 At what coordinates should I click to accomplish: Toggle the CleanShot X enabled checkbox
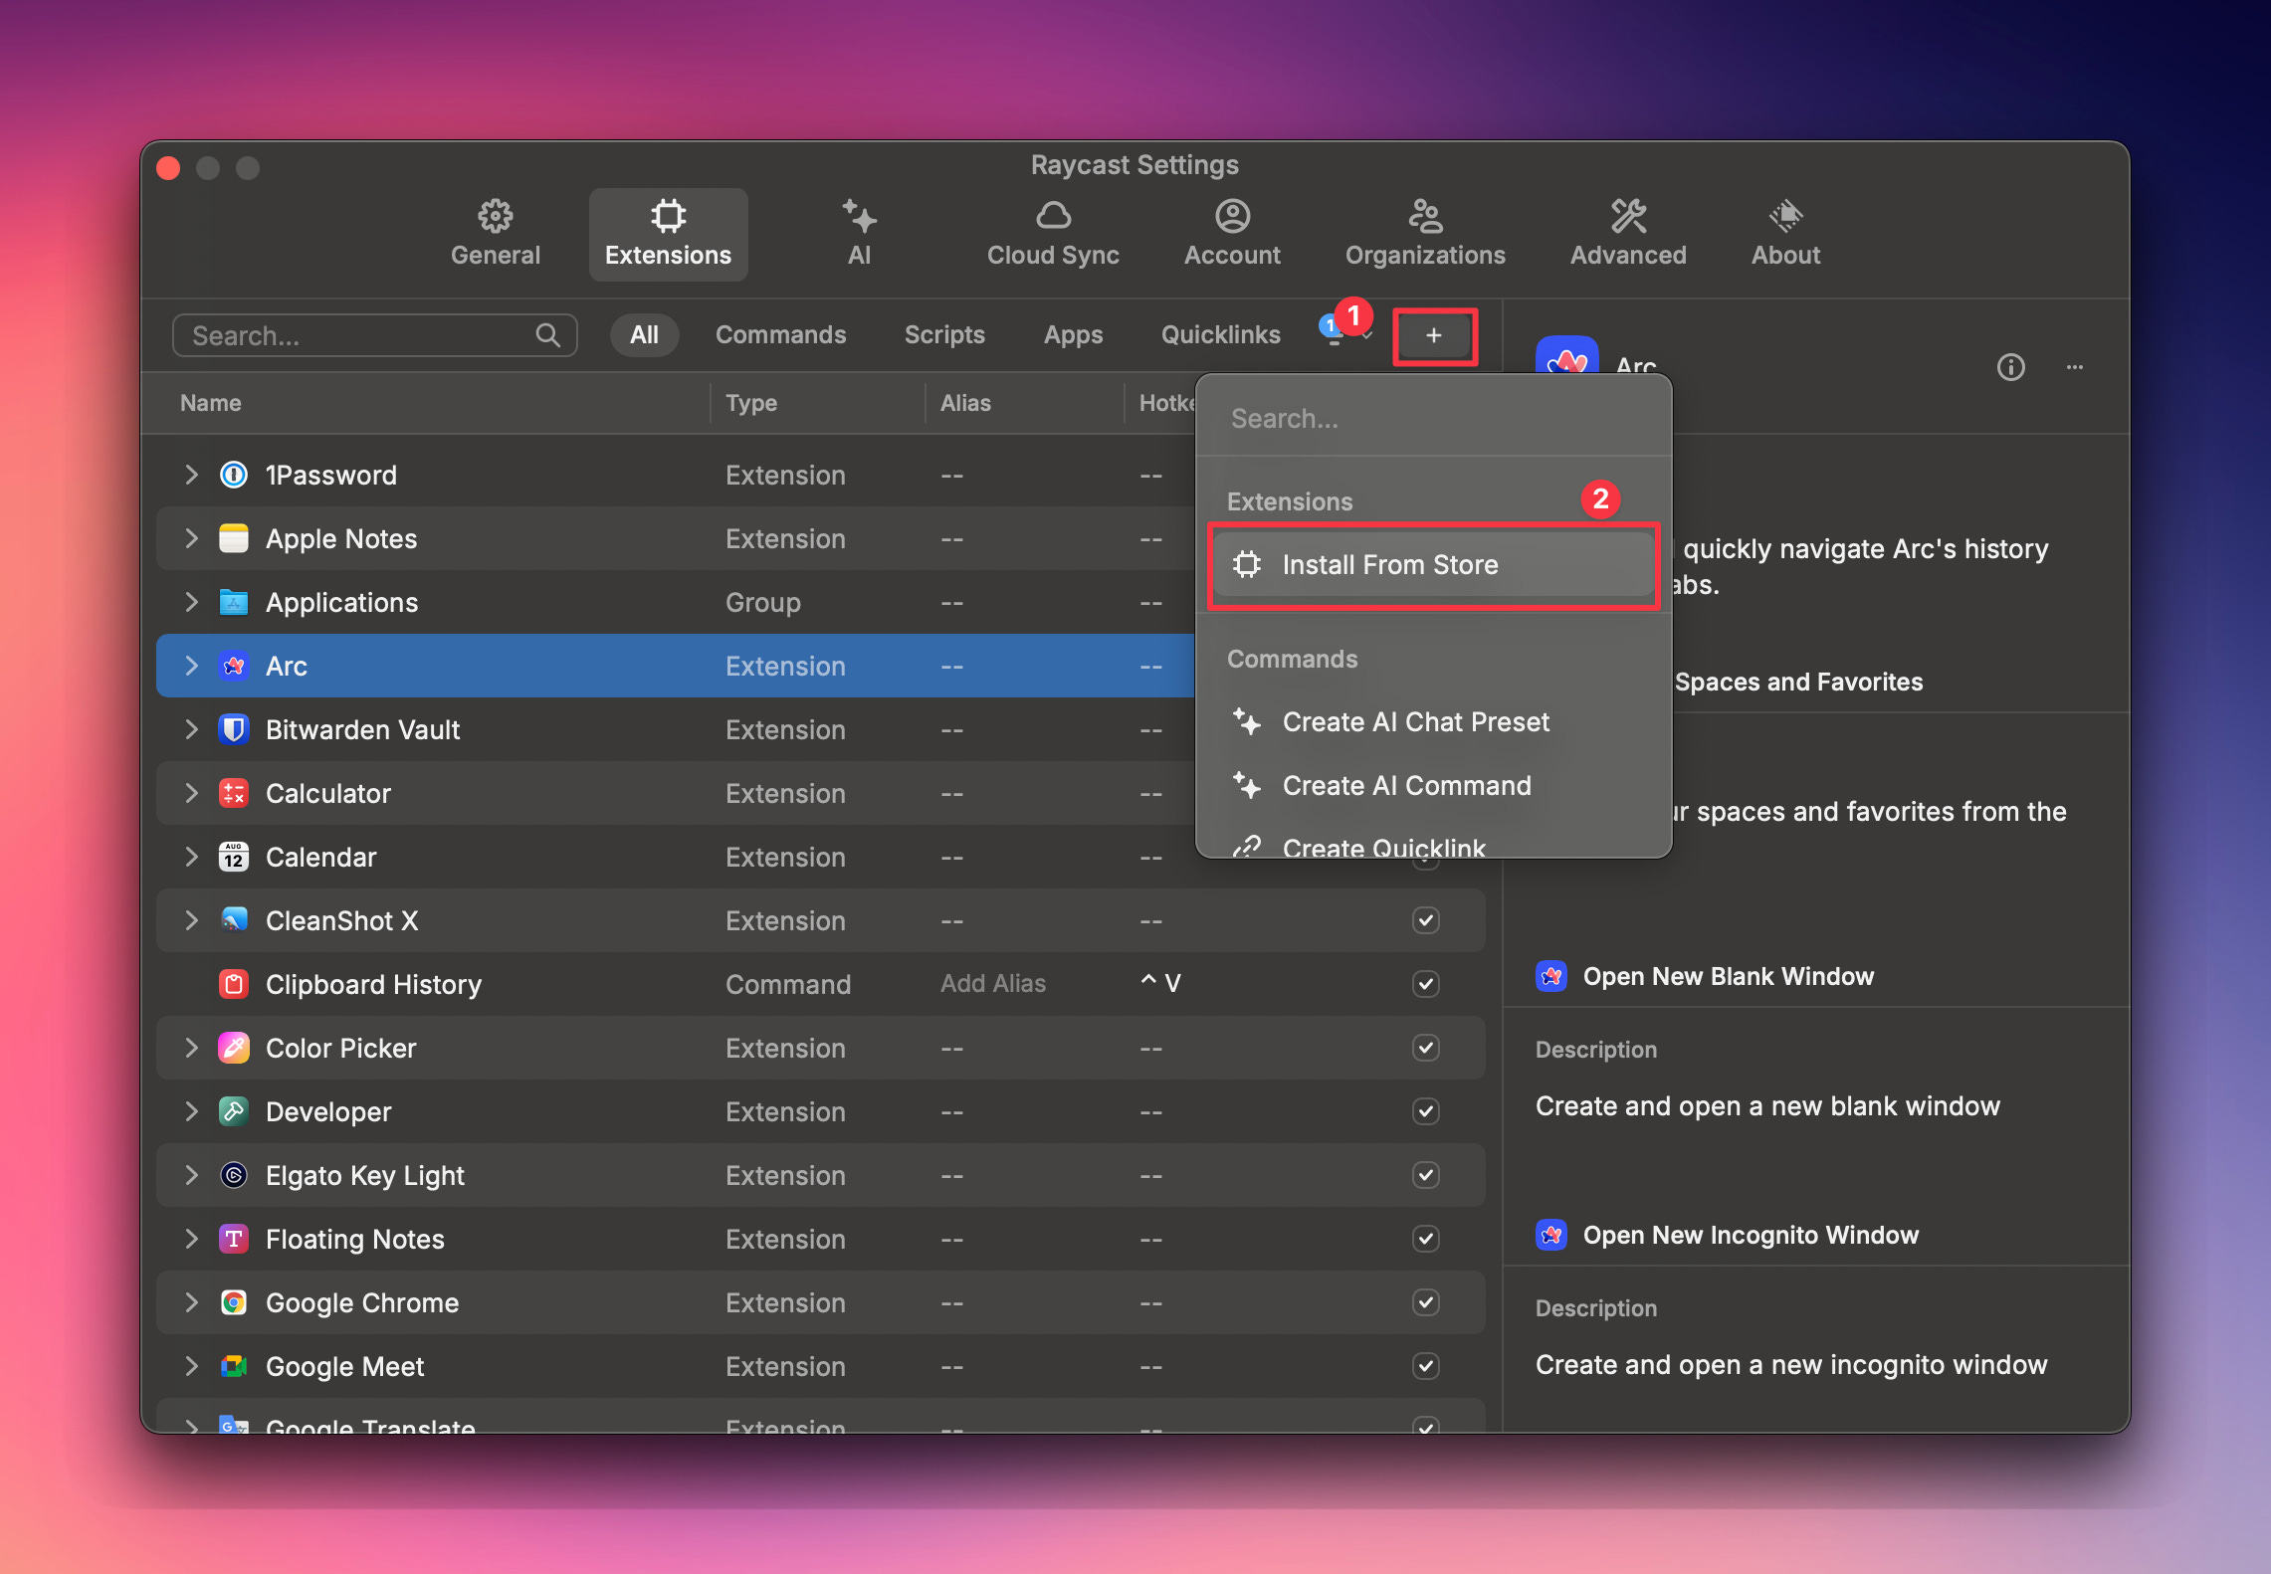point(1425,920)
